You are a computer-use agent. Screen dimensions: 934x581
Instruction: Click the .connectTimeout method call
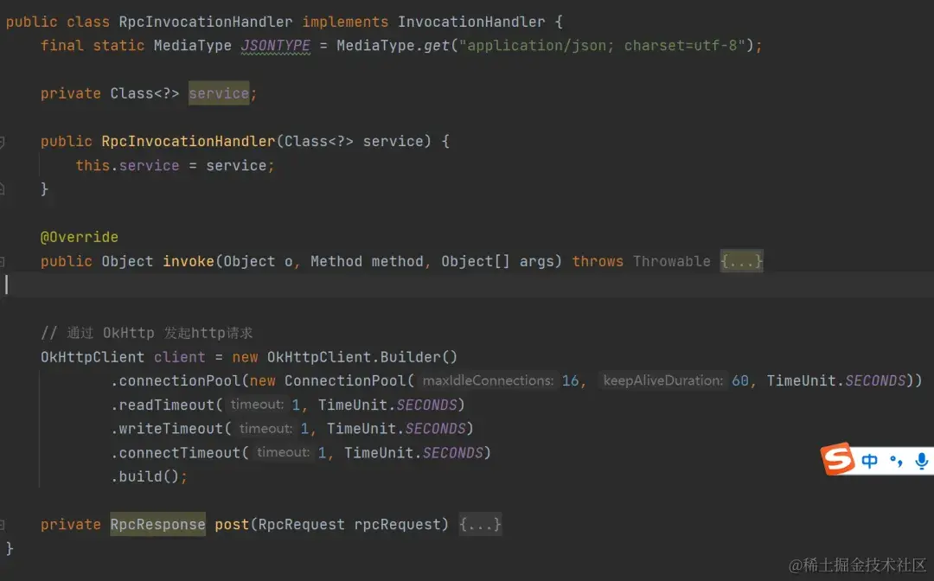click(x=175, y=452)
